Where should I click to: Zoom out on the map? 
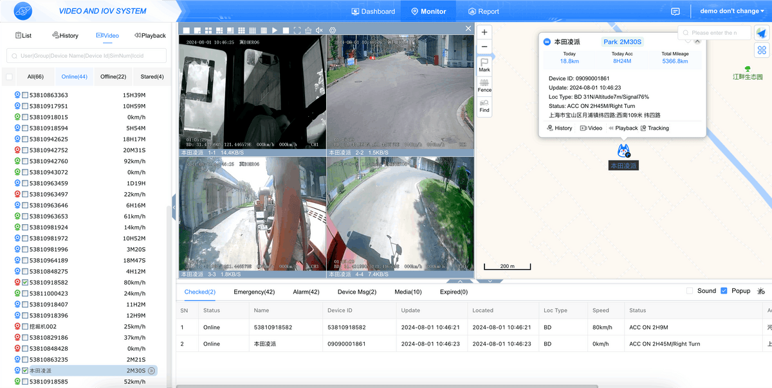pyautogui.click(x=484, y=47)
